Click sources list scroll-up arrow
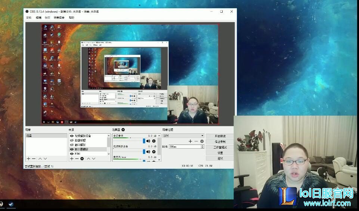359x211 pixels. [109, 136]
